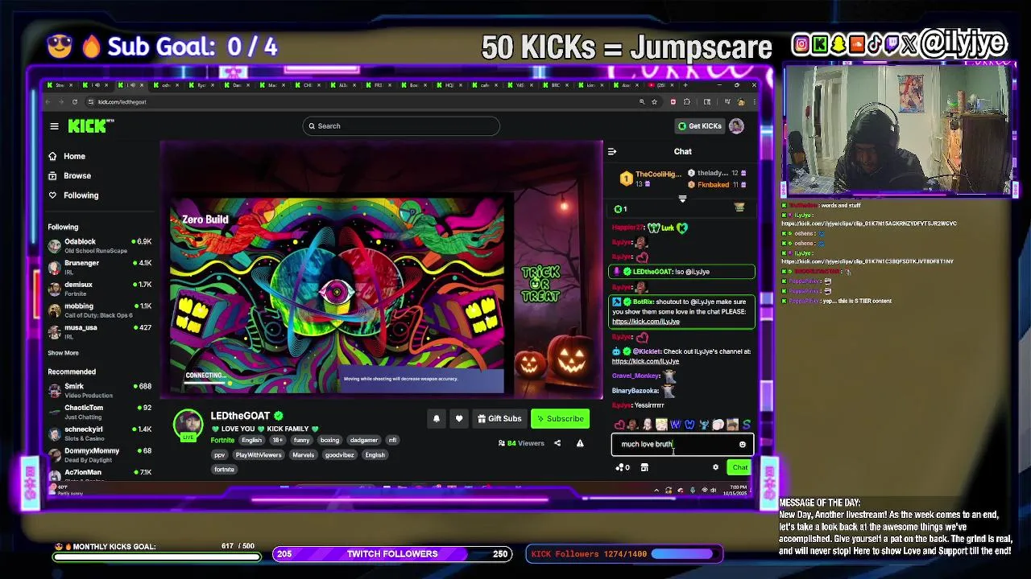Click the goodvibez tag

point(340,454)
